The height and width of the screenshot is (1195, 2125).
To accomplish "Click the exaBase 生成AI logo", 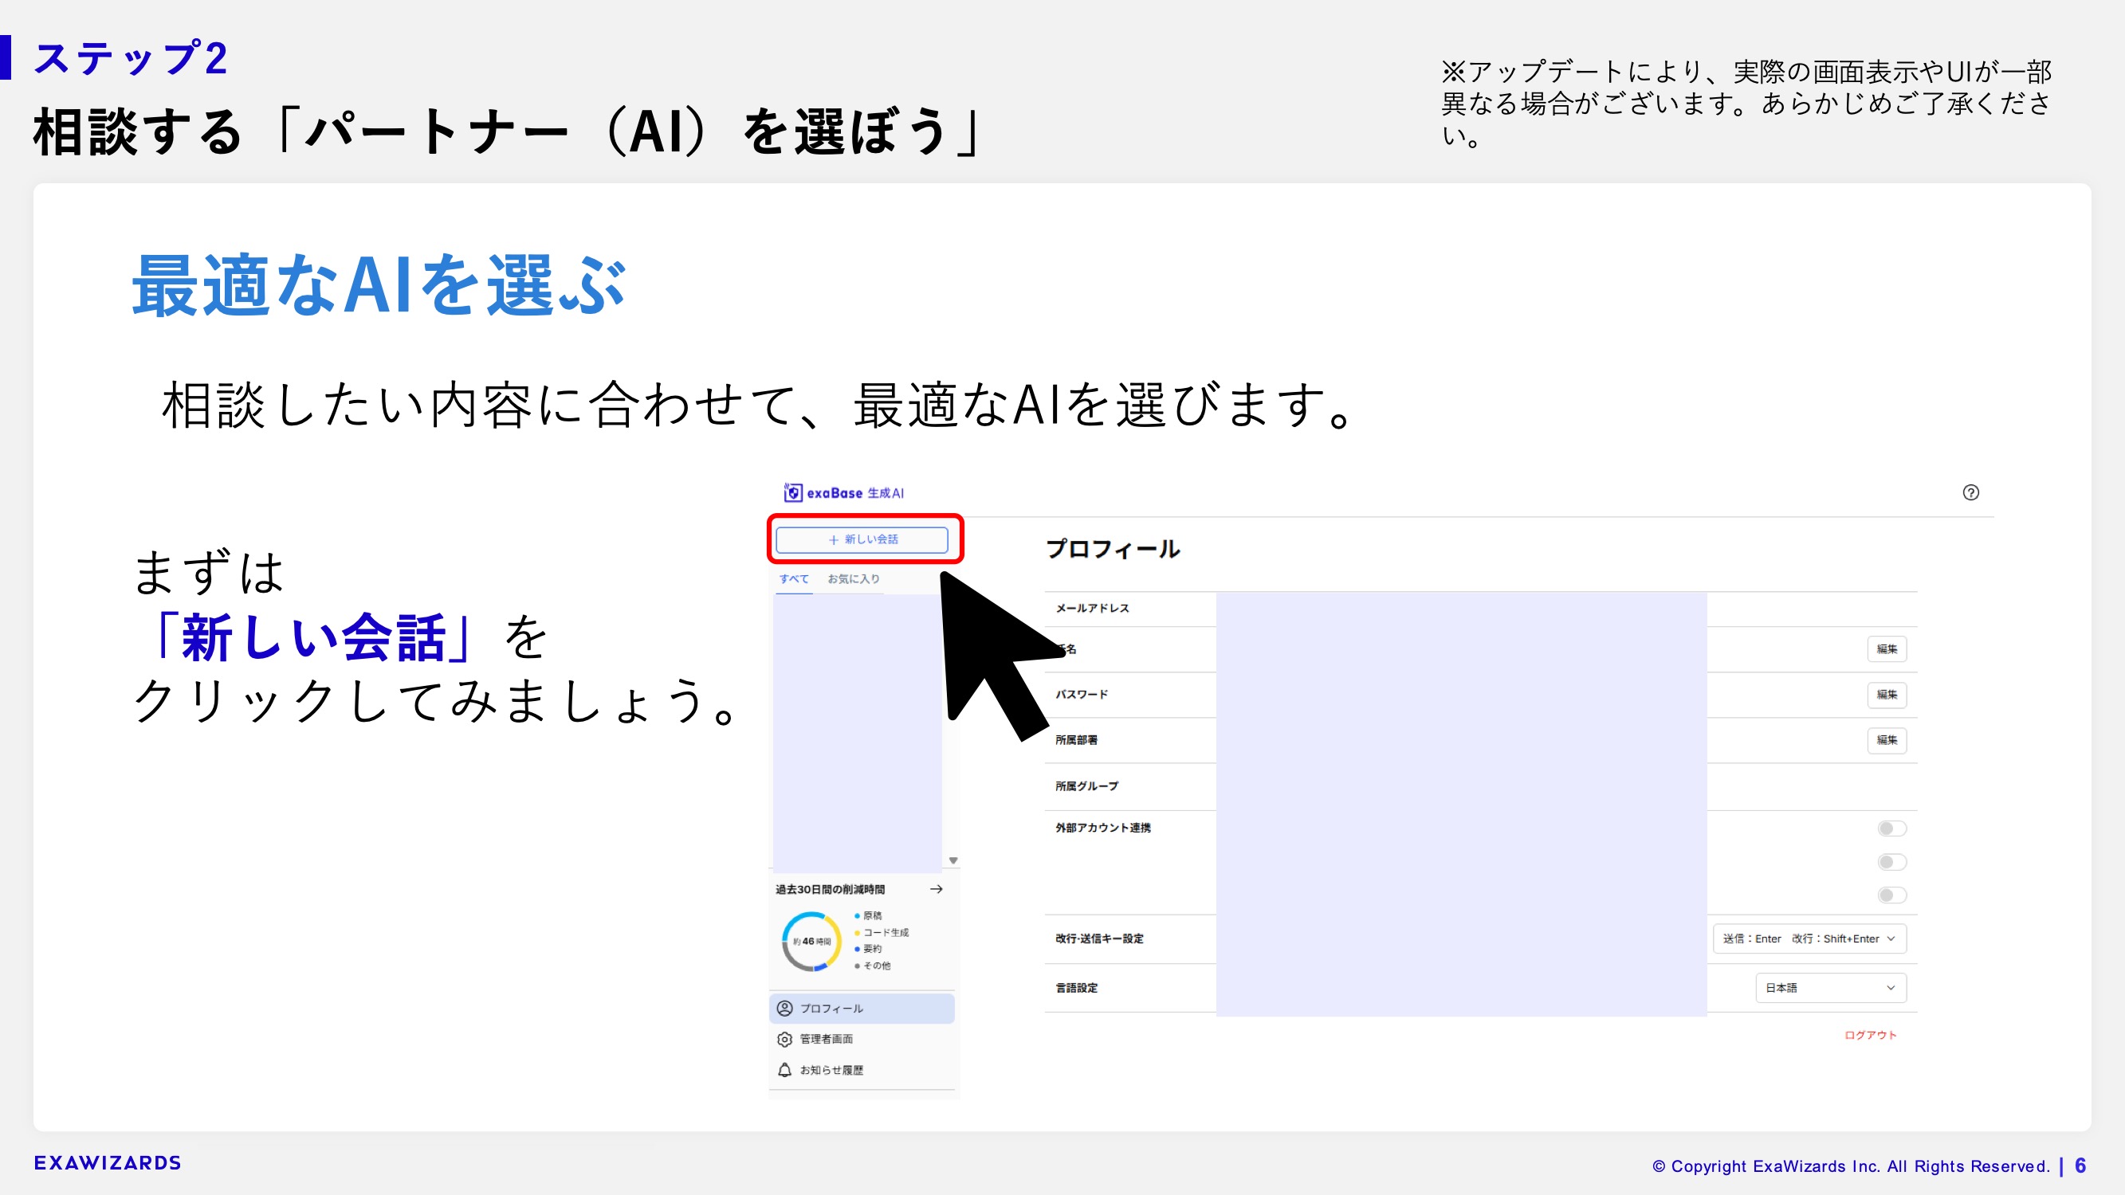I will (x=844, y=492).
